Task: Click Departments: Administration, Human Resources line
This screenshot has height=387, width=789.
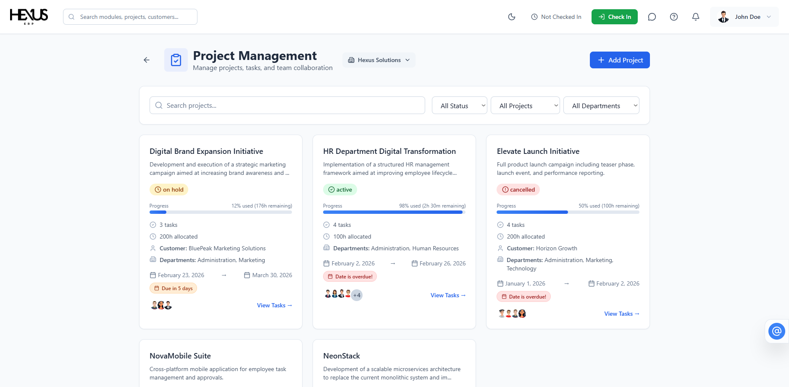Action: tap(391, 248)
